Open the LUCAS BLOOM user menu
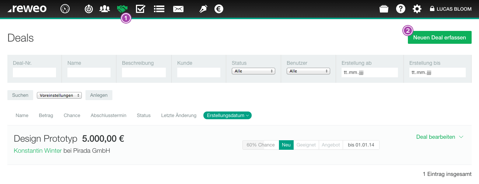Viewport: 479px width, 184px height. click(451, 9)
